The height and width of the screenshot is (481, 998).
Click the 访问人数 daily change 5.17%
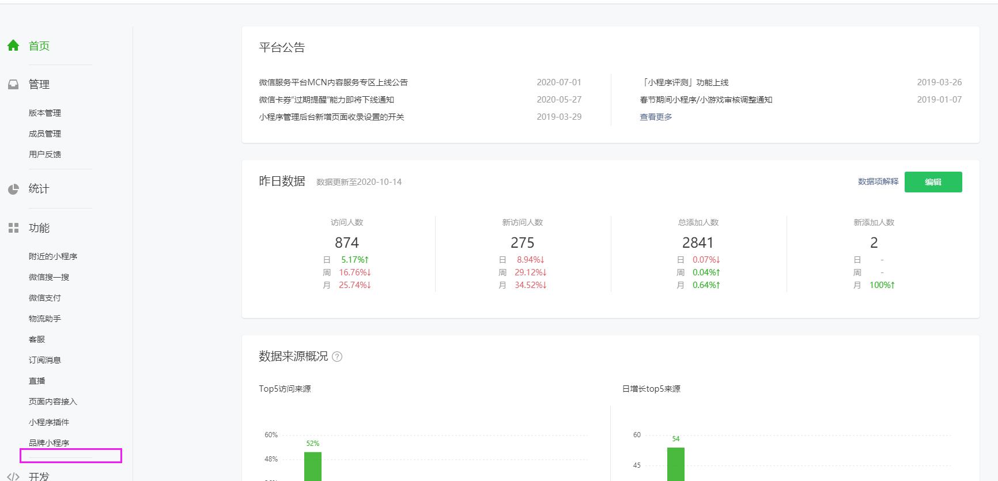(x=355, y=260)
